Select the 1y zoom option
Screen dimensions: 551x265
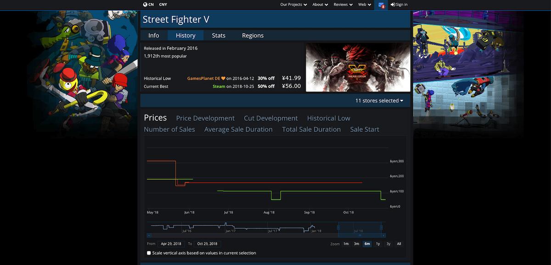click(377, 243)
